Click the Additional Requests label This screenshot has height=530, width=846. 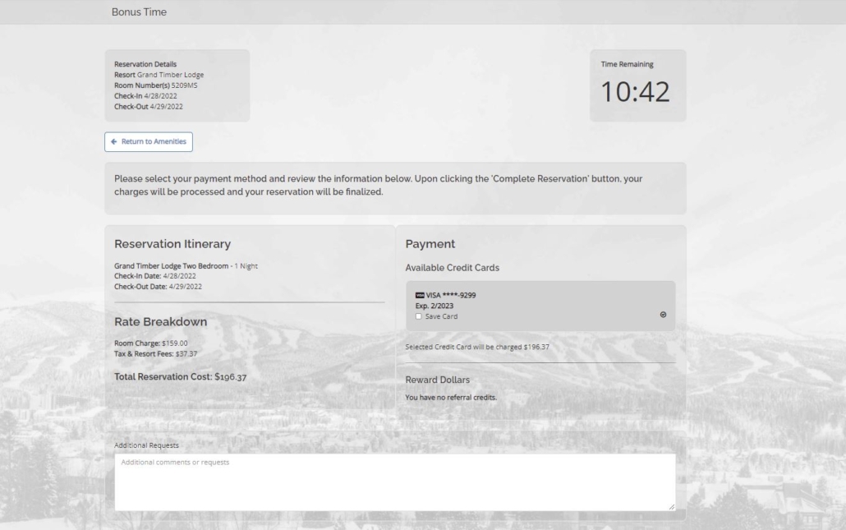pos(146,445)
